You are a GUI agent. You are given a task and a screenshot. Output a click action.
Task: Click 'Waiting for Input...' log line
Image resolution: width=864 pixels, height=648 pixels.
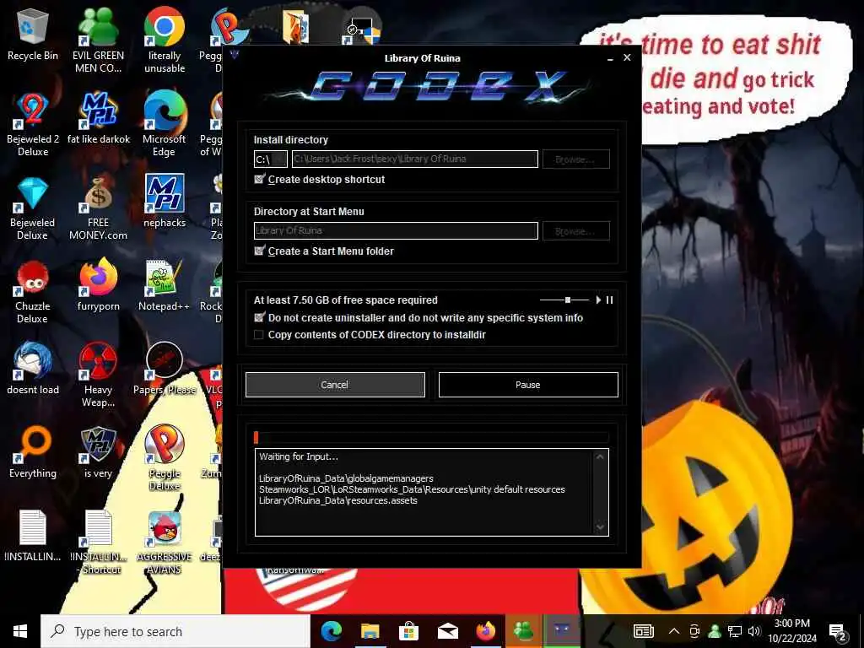pos(299,456)
